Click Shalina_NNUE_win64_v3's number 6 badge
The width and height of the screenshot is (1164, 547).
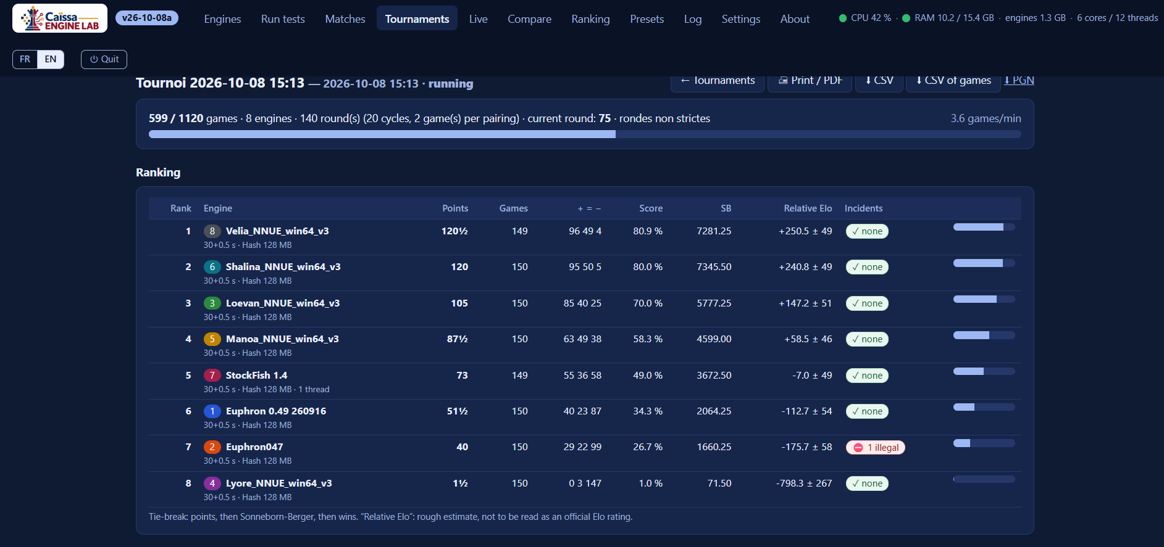click(212, 267)
